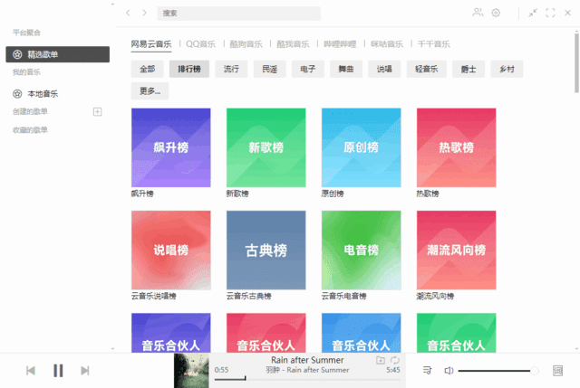Select the 排行榜 filter
Image resolution: width=580 pixels, height=388 pixels.
coord(189,69)
